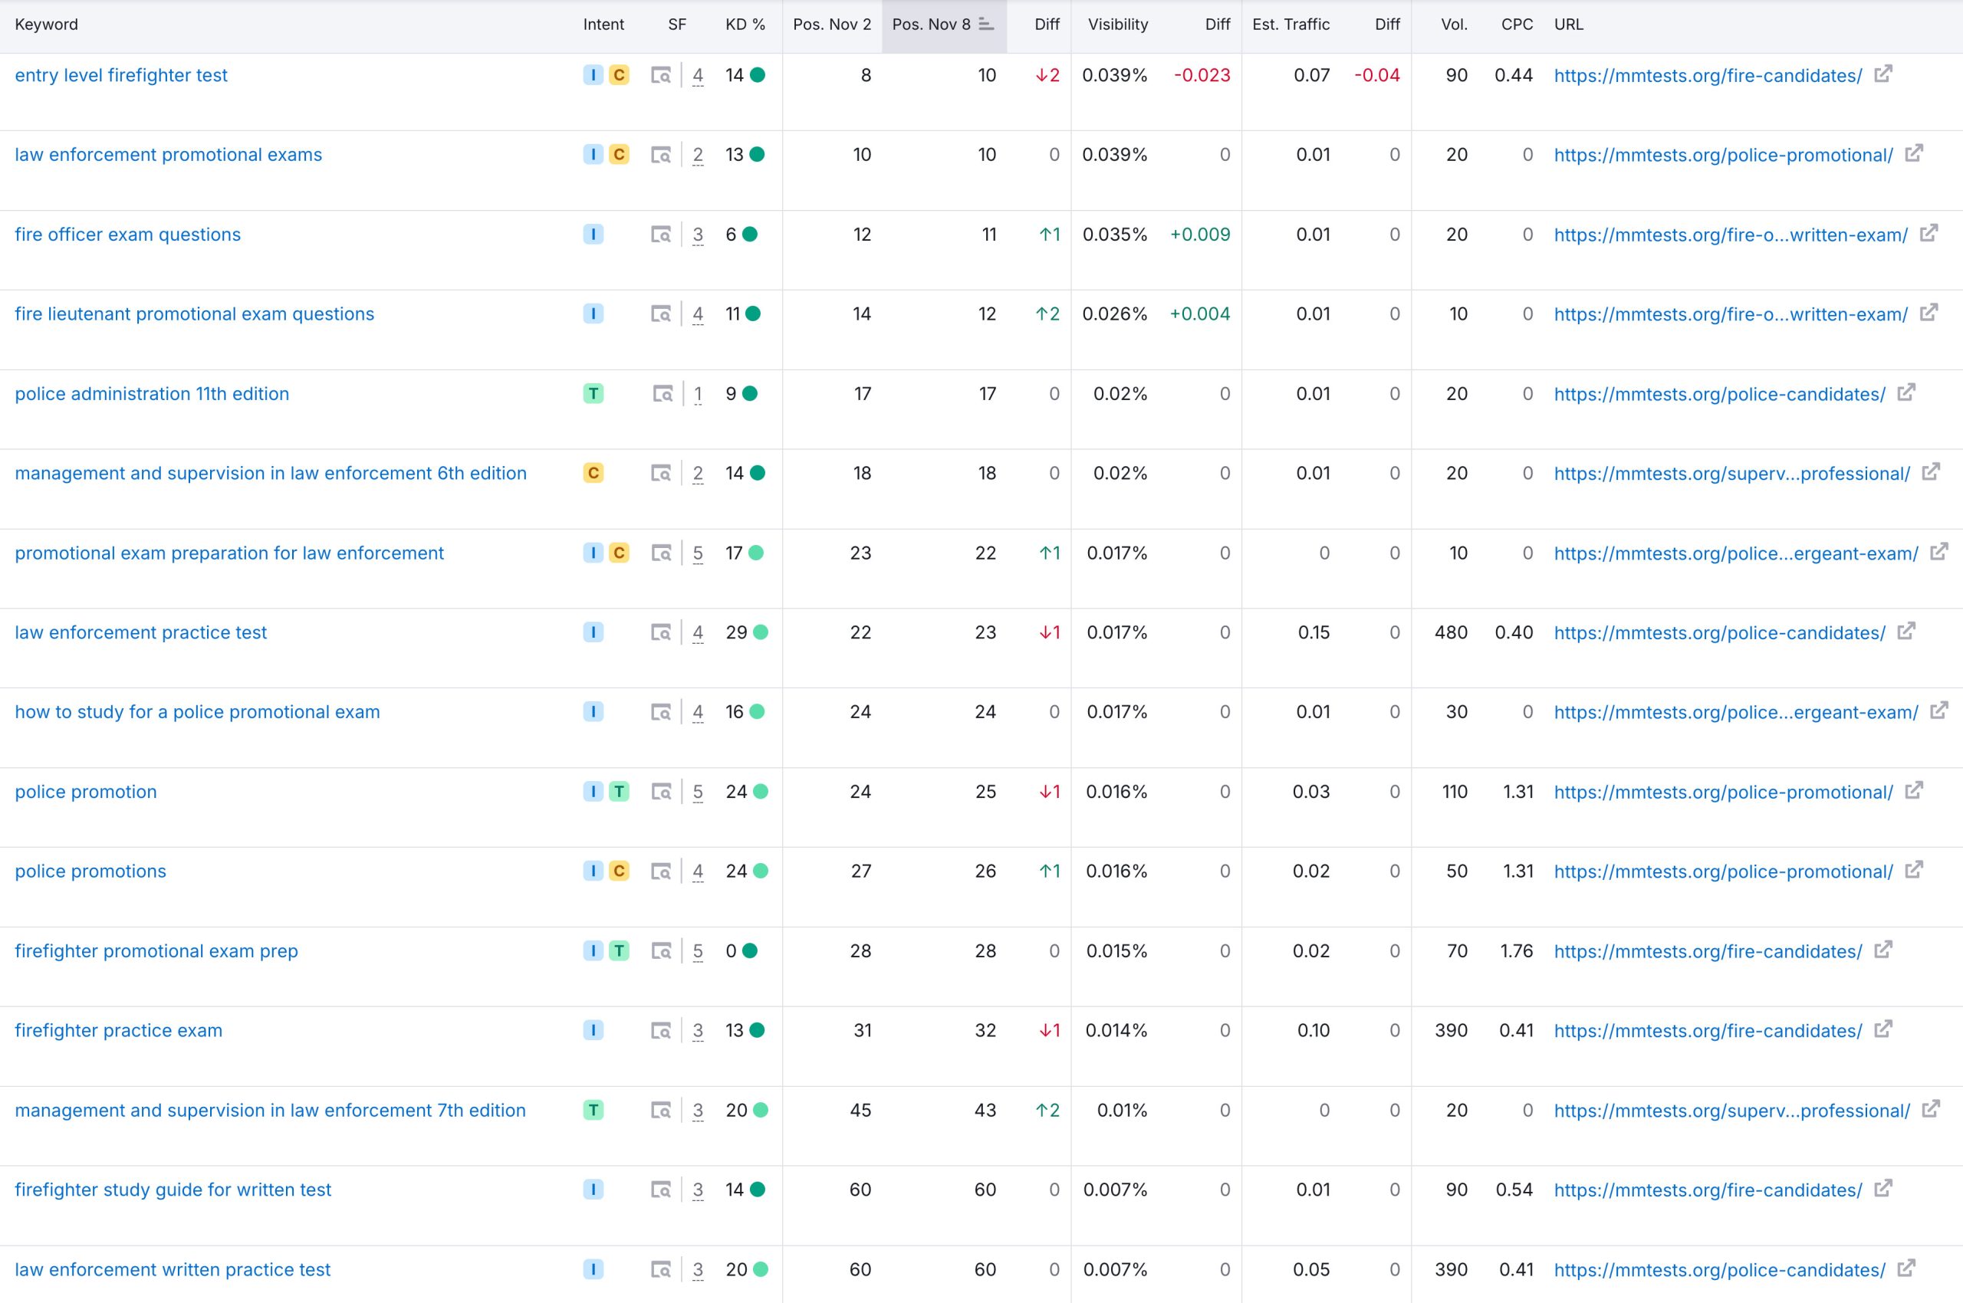Click the Informational badge on "police promotion"
Screen dimensions: 1963x1303
[x=592, y=791]
